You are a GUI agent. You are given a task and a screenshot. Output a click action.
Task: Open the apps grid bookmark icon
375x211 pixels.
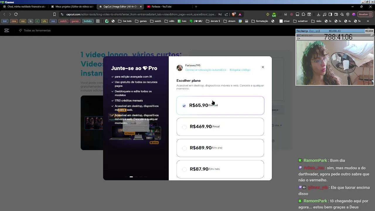pyautogui.click(x=98, y=21)
